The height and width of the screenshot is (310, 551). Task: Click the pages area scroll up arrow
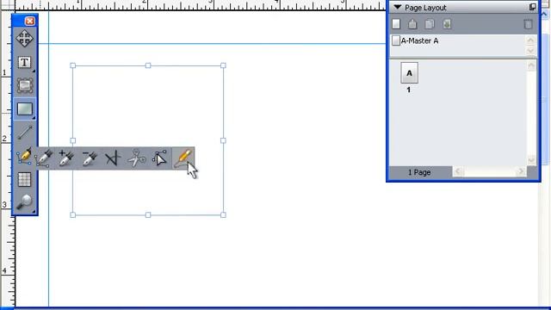pyautogui.click(x=531, y=65)
